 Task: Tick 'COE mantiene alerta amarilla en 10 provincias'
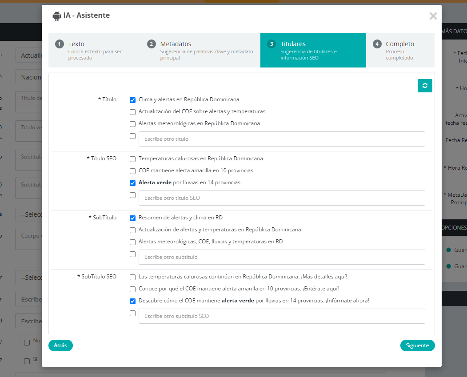[x=132, y=171]
